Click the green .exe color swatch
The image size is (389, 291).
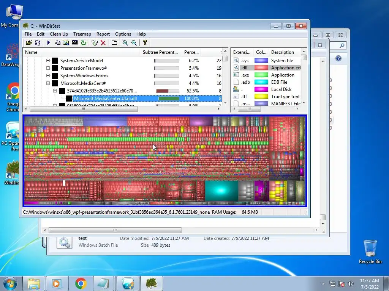point(261,75)
